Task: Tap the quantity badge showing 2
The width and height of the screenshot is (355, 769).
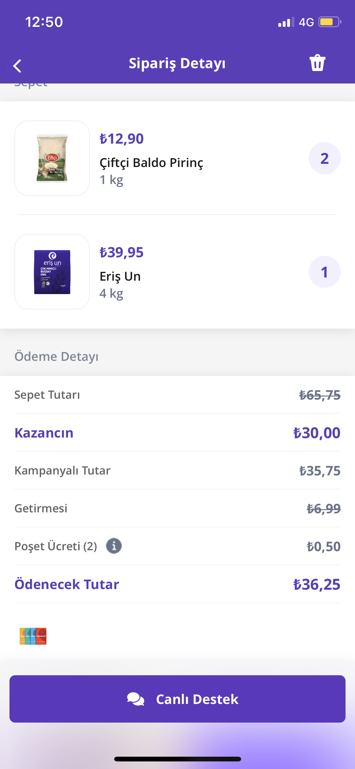Action: pyautogui.click(x=324, y=158)
